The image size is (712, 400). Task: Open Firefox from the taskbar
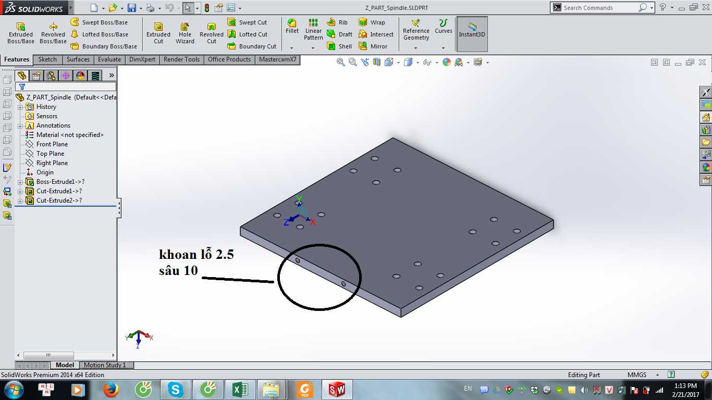111,390
